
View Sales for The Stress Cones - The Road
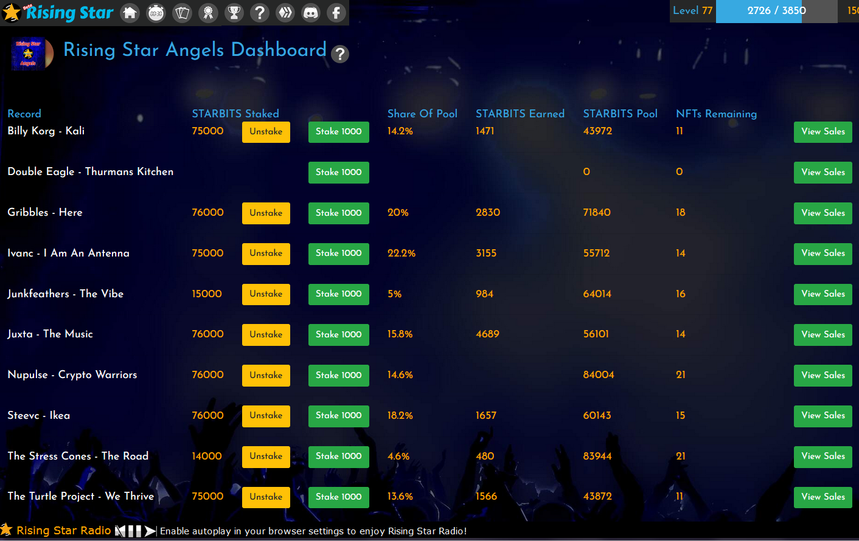click(823, 457)
